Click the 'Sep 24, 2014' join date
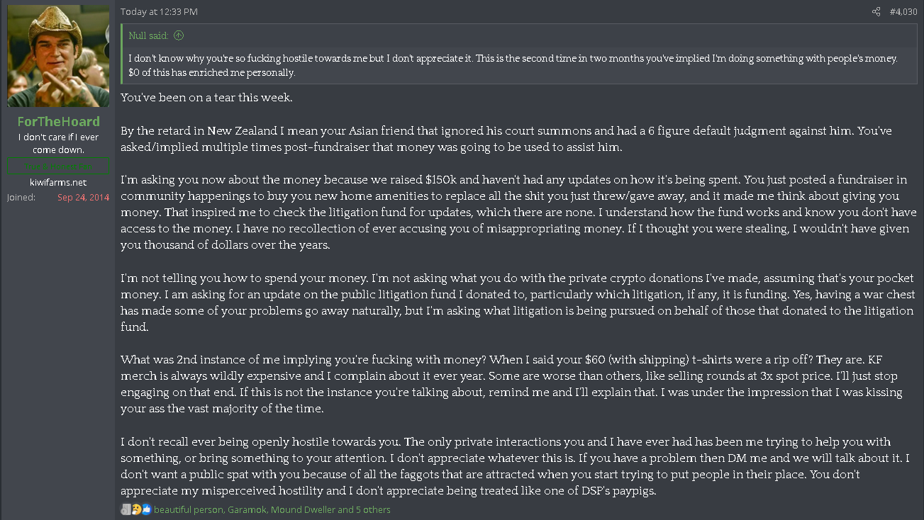The image size is (924, 520). click(83, 197)
